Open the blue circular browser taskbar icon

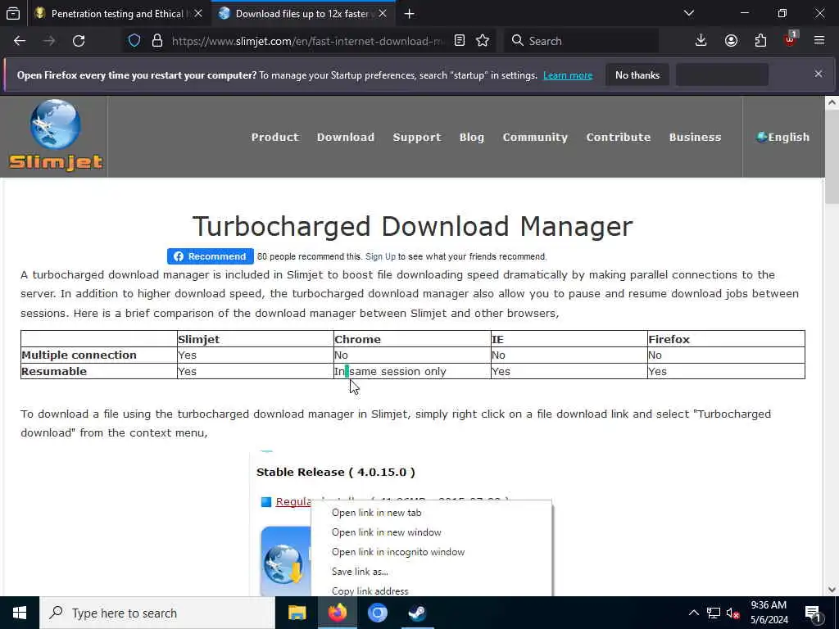[377, 613]
